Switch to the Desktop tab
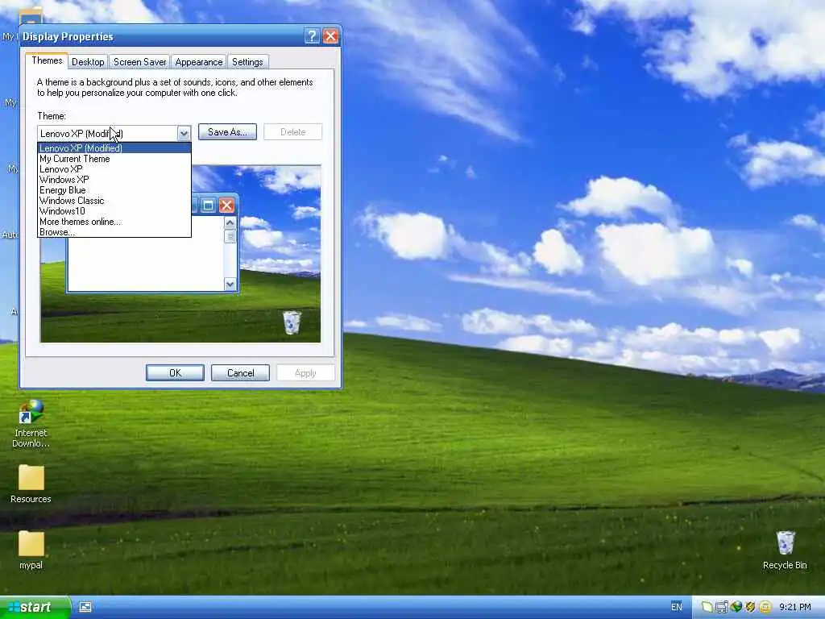 point(88,62)
